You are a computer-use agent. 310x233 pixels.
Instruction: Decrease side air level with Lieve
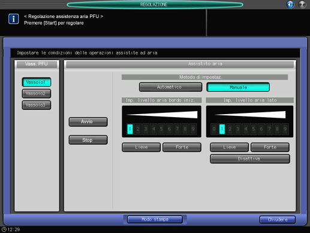coord(229,147)
